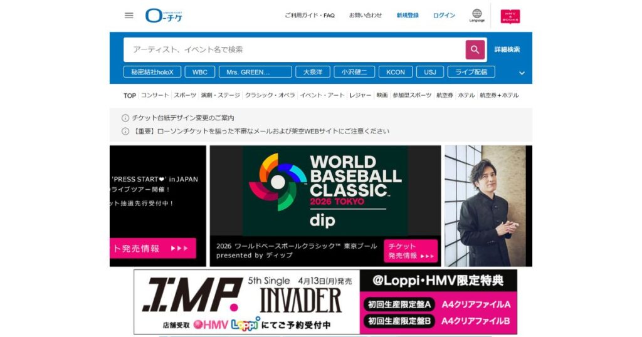Open the hamburger menu icon
This screenshot has height=337, width=642.
(129, 16)
